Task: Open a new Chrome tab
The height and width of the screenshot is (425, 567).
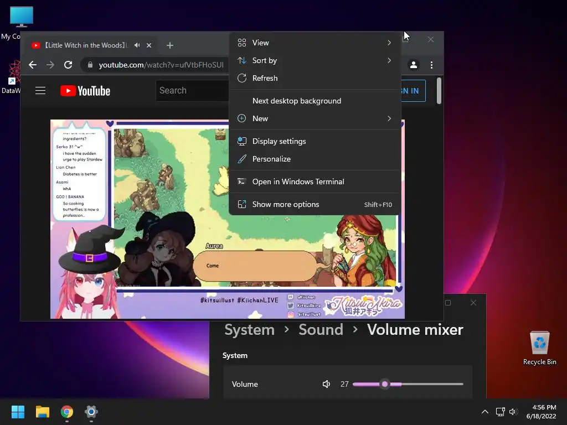Action: [x=170, y=45]
